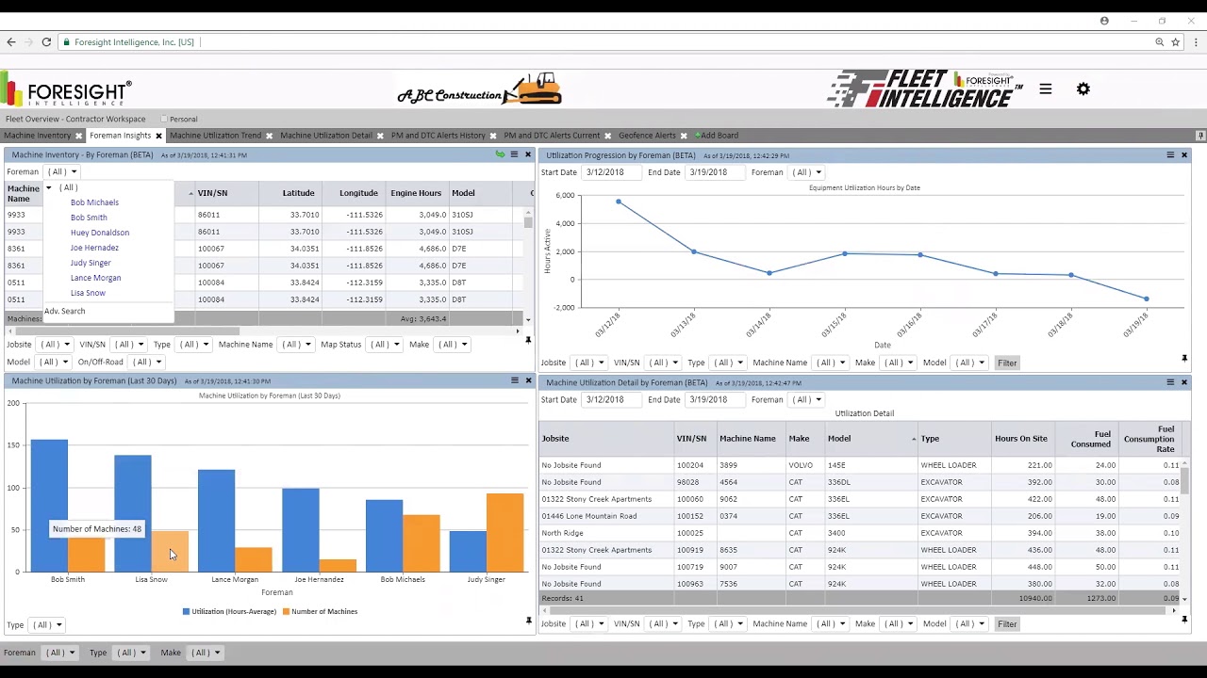The width and height of the screenshot is (1207, 678).
Task: Open the Machine Utilization Detail panel menu icon
Action: [1170, 382]
